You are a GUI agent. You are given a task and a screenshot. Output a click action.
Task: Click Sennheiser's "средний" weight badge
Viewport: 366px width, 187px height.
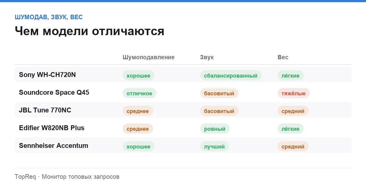click(x=293, y=146)
